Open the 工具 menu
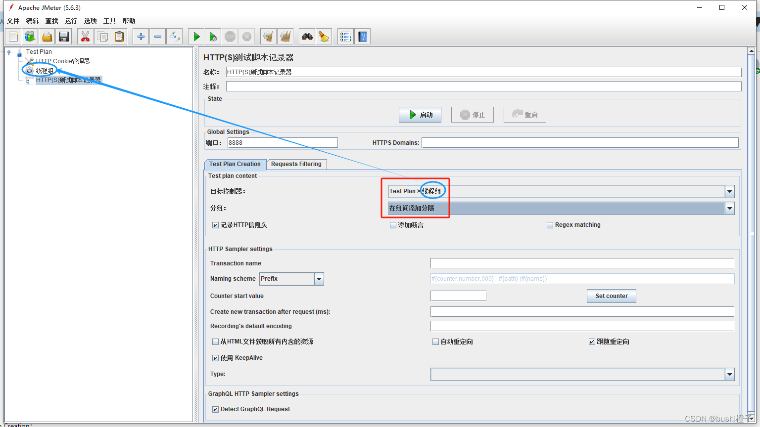The image size is (760, 427). [109, 21]
